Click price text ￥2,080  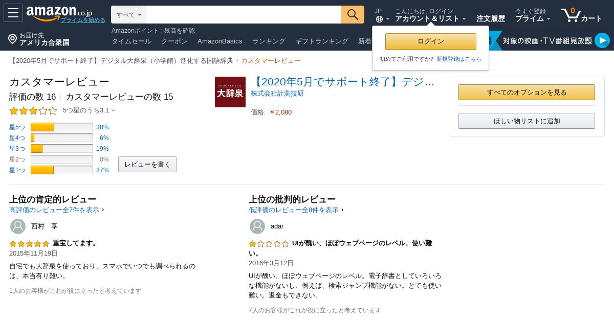[x=280, y=112]
